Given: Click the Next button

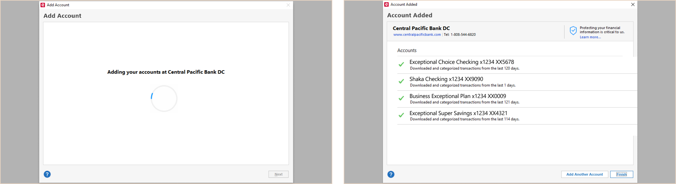Looking at the screenshot, I should click(x=279, y=174).
